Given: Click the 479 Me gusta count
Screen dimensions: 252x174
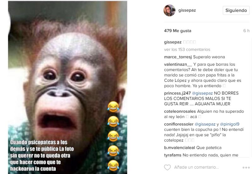Looking at the screenshot, I should coord(178,31).
